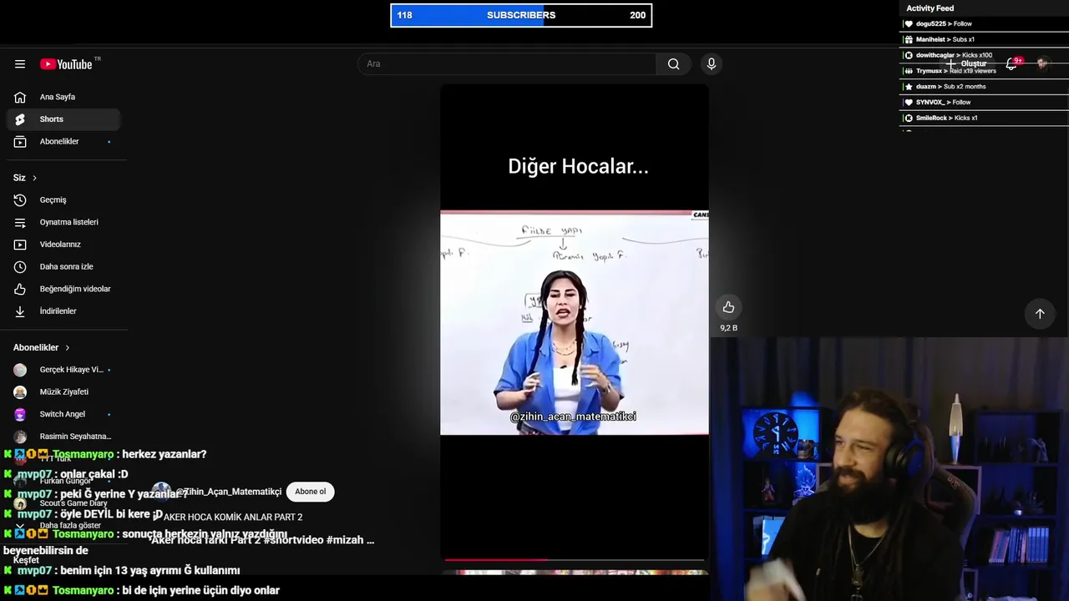The image size is (1069, 601).
Task: Click the History clock icon
Action: pyautogui.click(x=20, y=200)
